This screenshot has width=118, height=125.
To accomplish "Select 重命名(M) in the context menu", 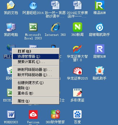I will point(36,93).
